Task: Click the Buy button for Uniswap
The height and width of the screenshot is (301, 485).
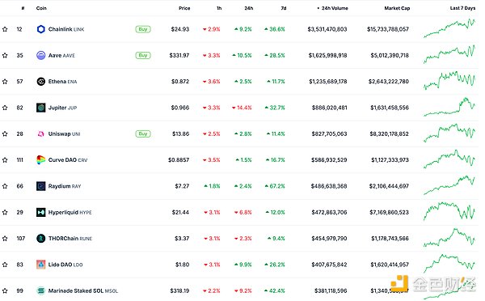Action: coord(143,134)
